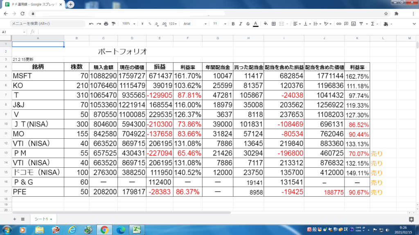Open horizontal align dropdown

point(297,24)
